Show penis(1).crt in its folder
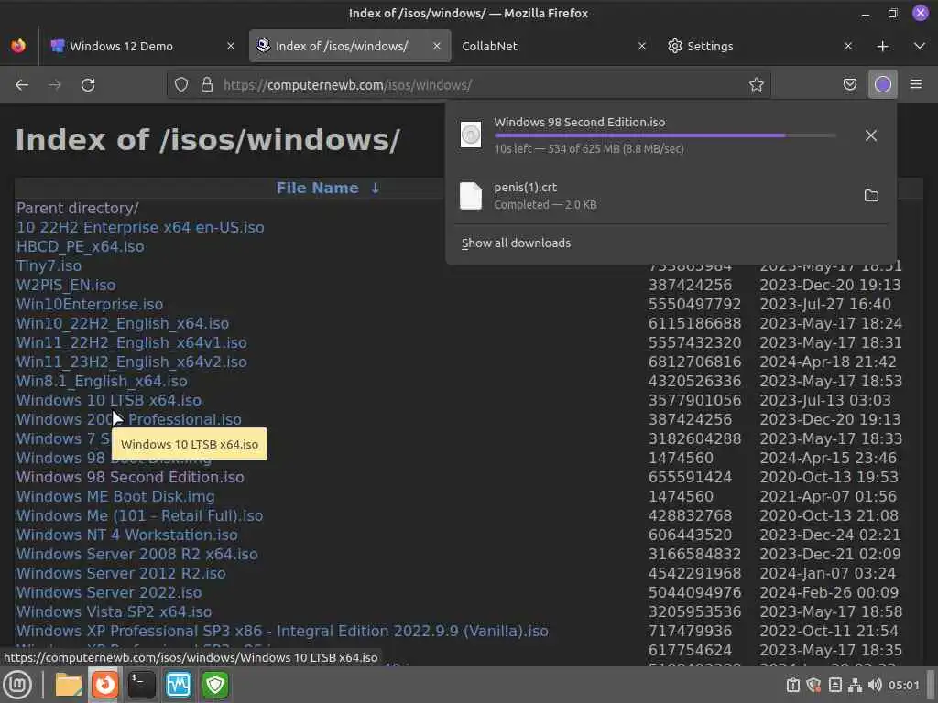The width and height of the screenshot is (938, 703). (x=871, y=196)
